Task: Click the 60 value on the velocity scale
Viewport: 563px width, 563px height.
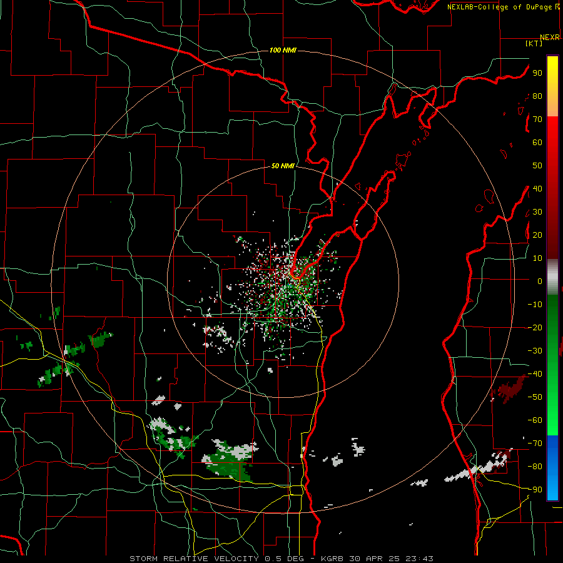Action: point(537,142)
